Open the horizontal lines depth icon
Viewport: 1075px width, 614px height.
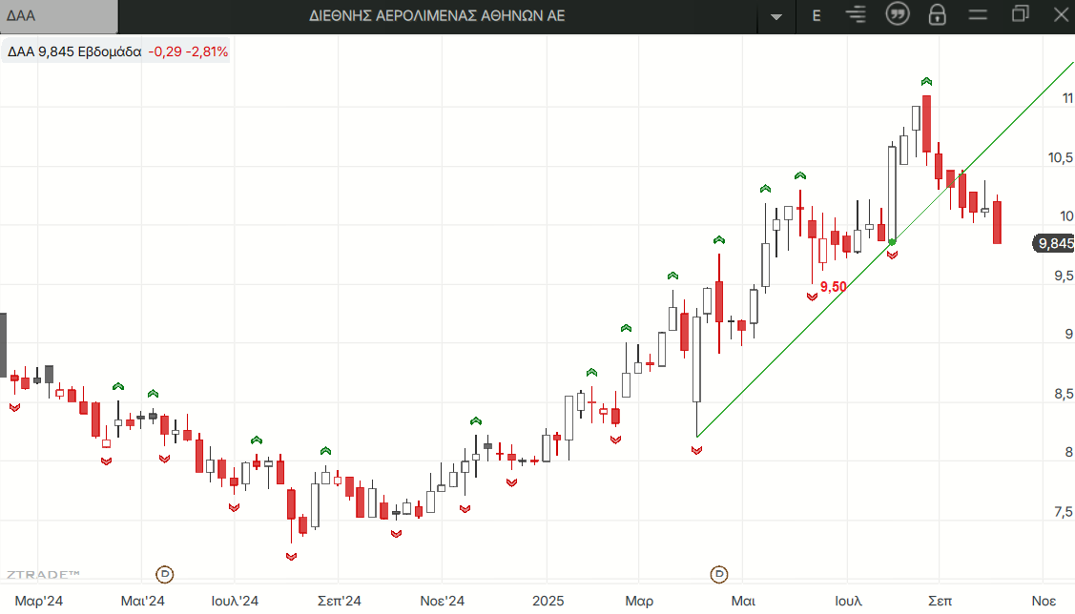857,15
